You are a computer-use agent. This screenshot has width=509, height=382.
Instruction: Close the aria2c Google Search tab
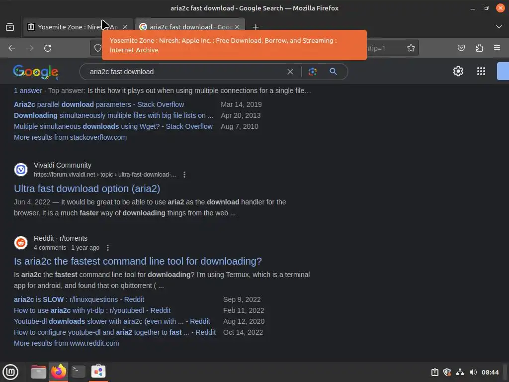pyautogui.click(x=237, y=27)
